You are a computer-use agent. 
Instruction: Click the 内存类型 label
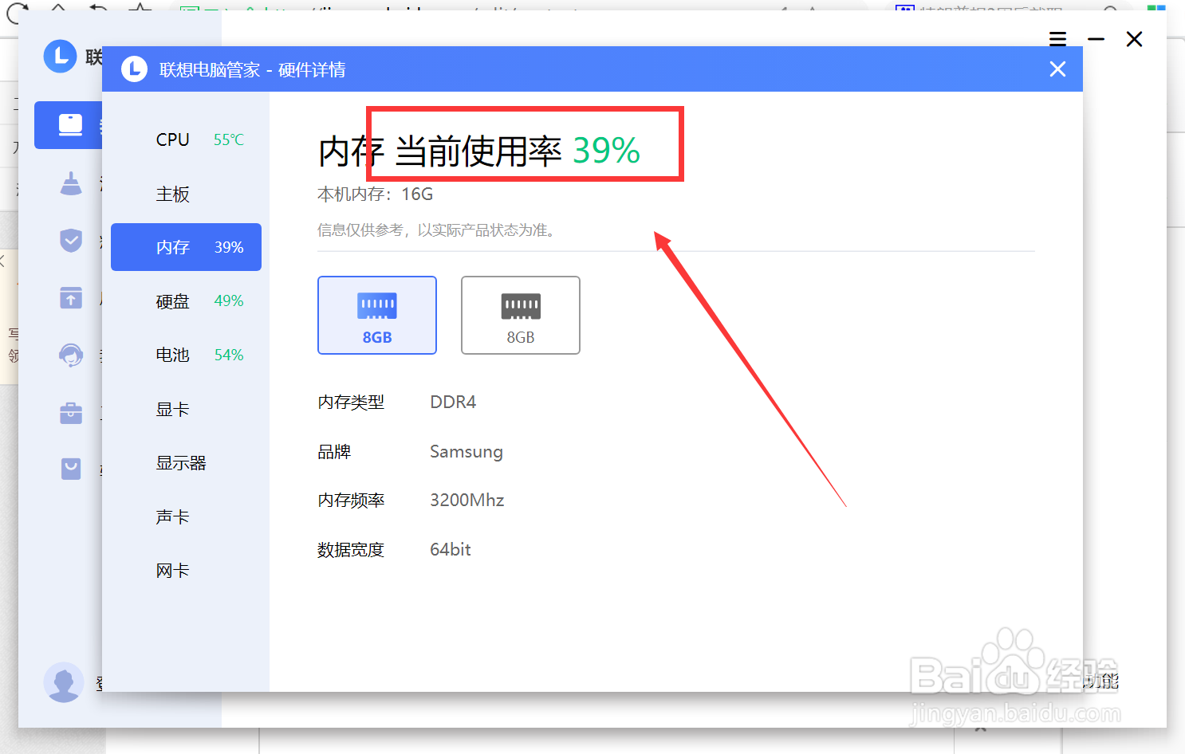coord(351,402)
